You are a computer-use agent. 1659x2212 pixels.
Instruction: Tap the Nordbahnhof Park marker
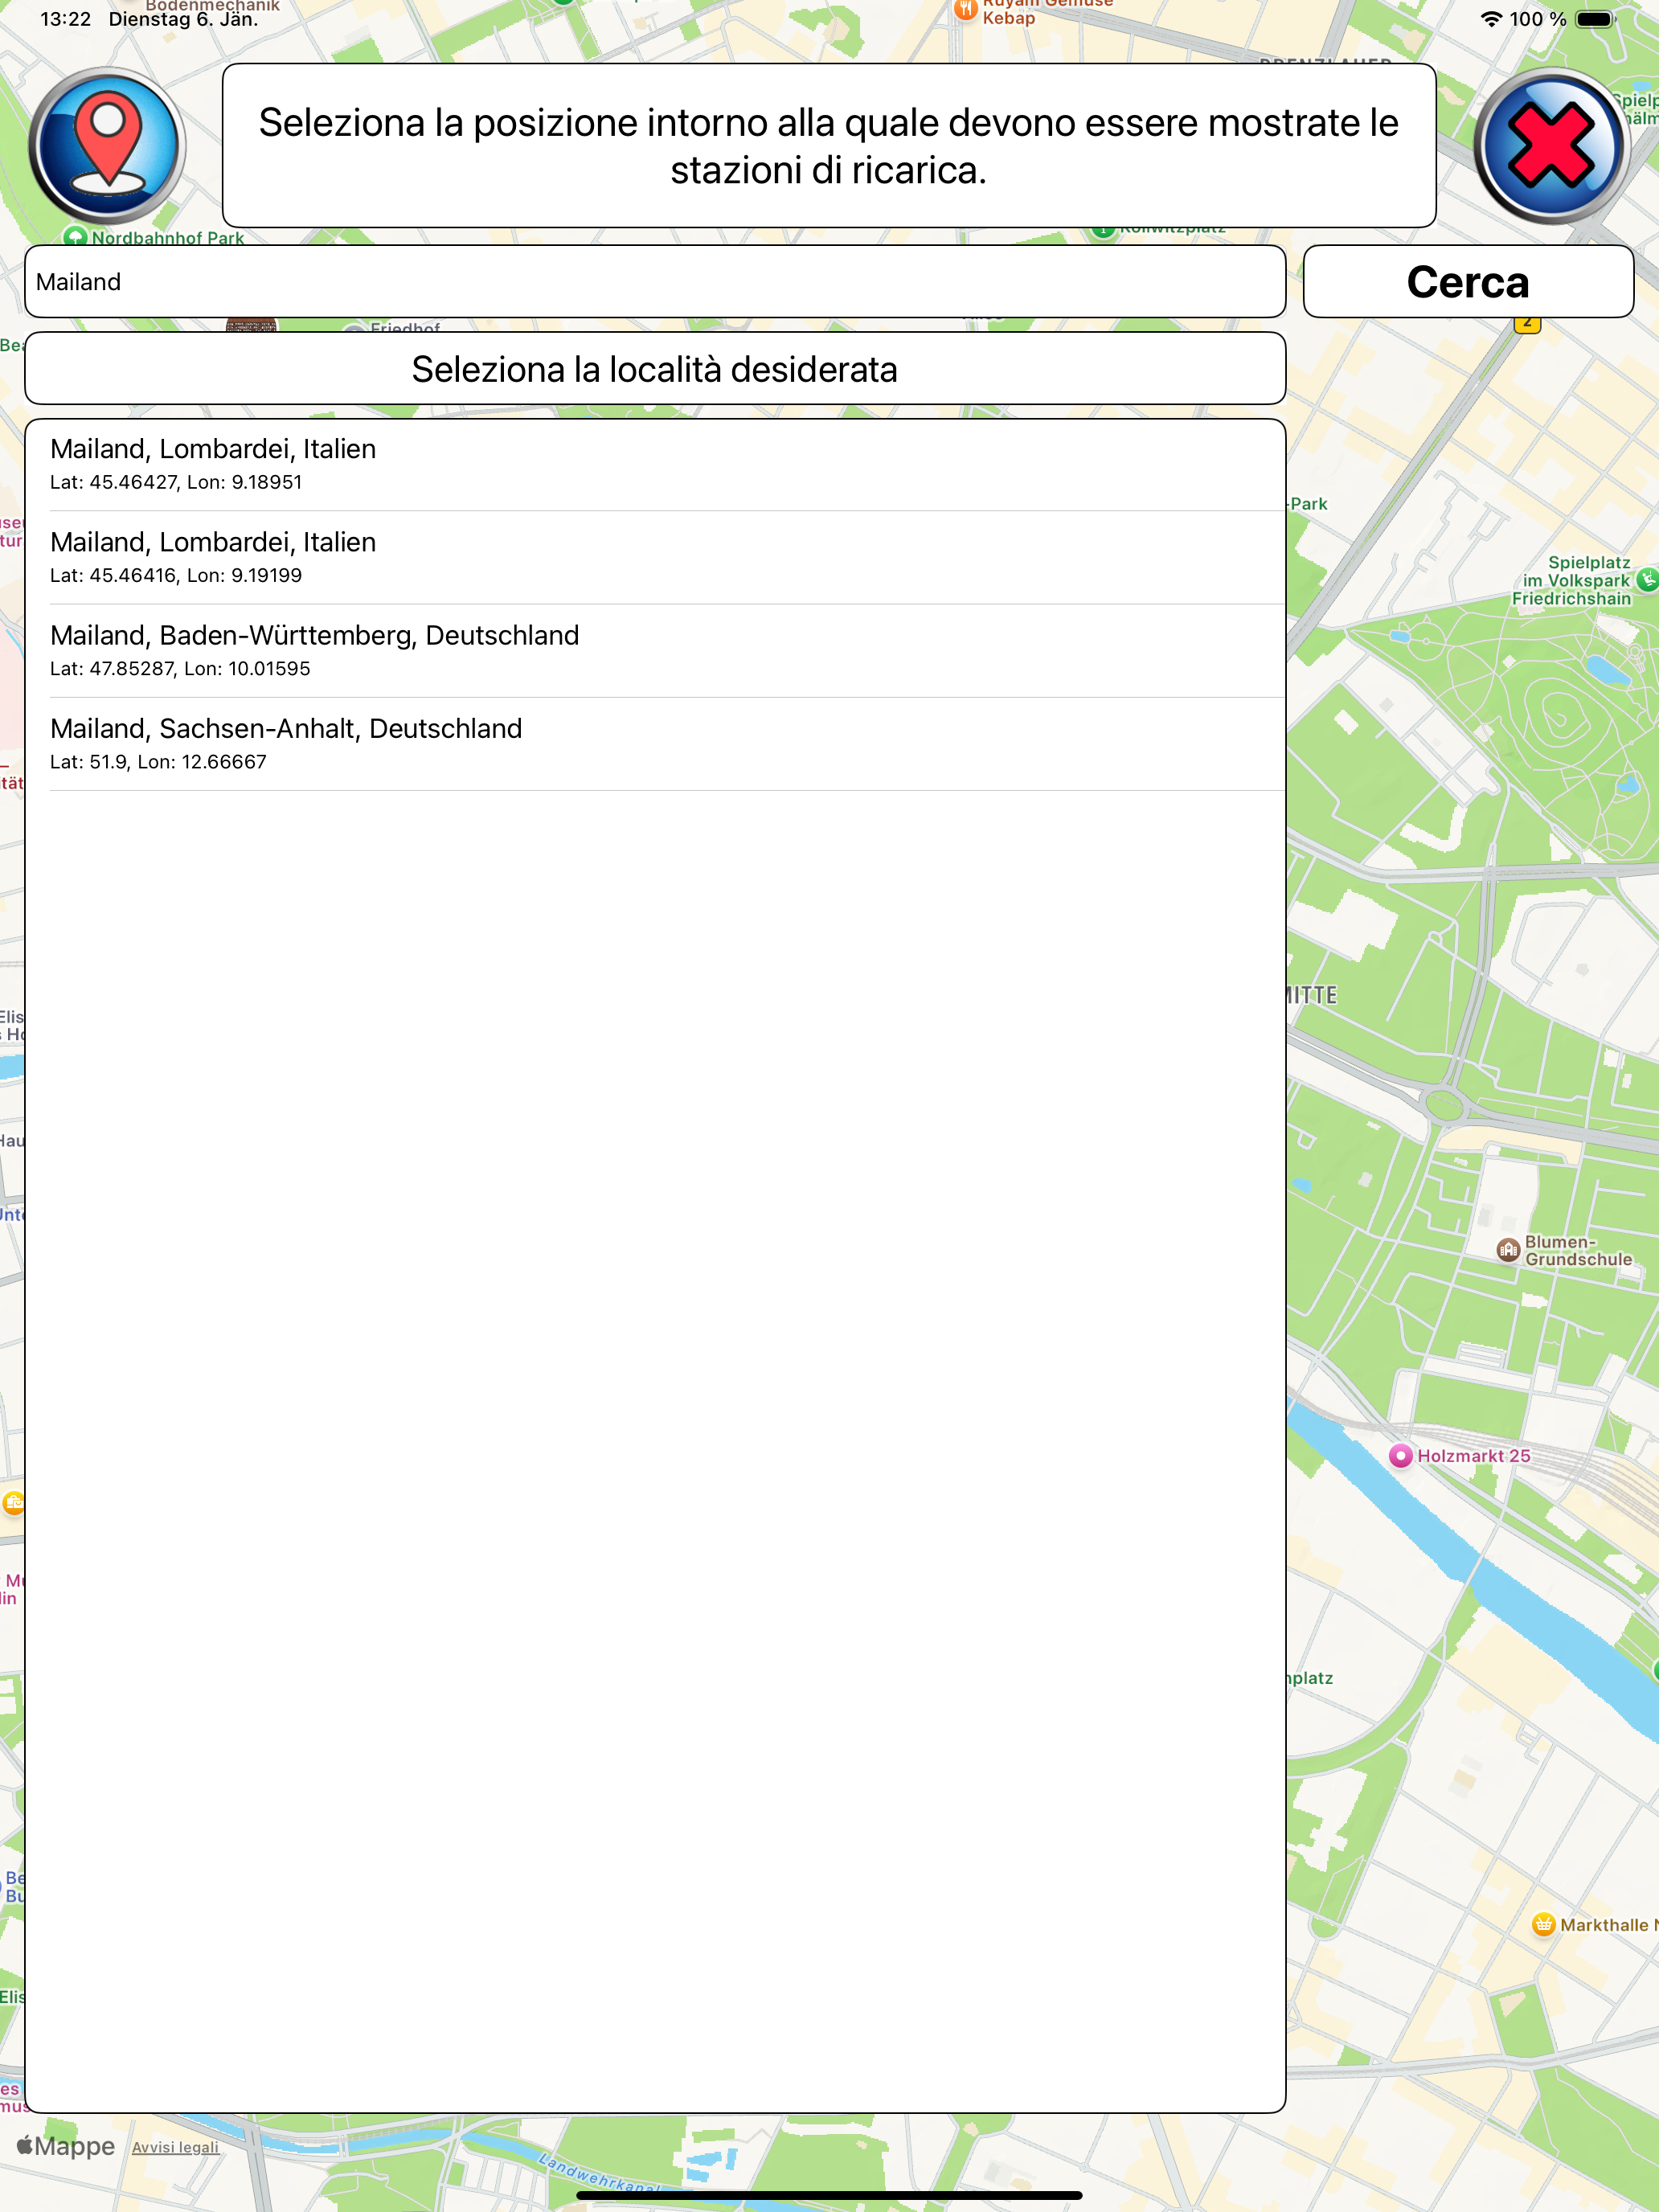point(76,237)
